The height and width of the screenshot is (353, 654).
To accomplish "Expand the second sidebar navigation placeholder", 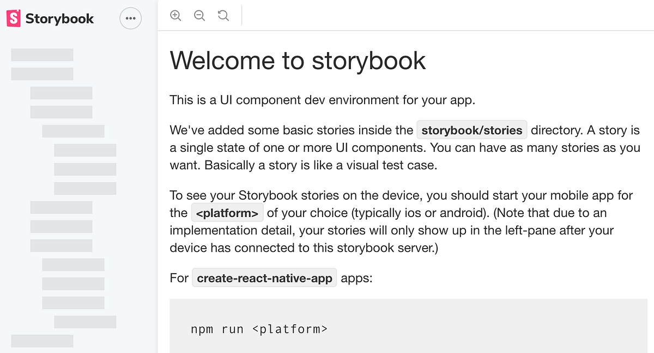I will click(41, 73).
